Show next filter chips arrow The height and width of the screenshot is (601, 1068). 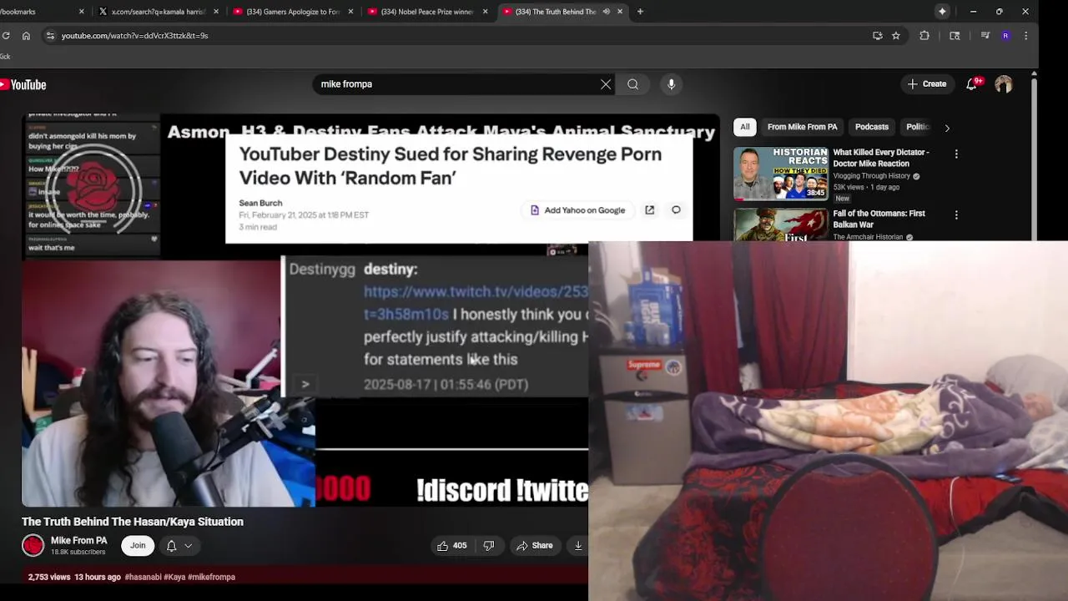tap(947, 128)
